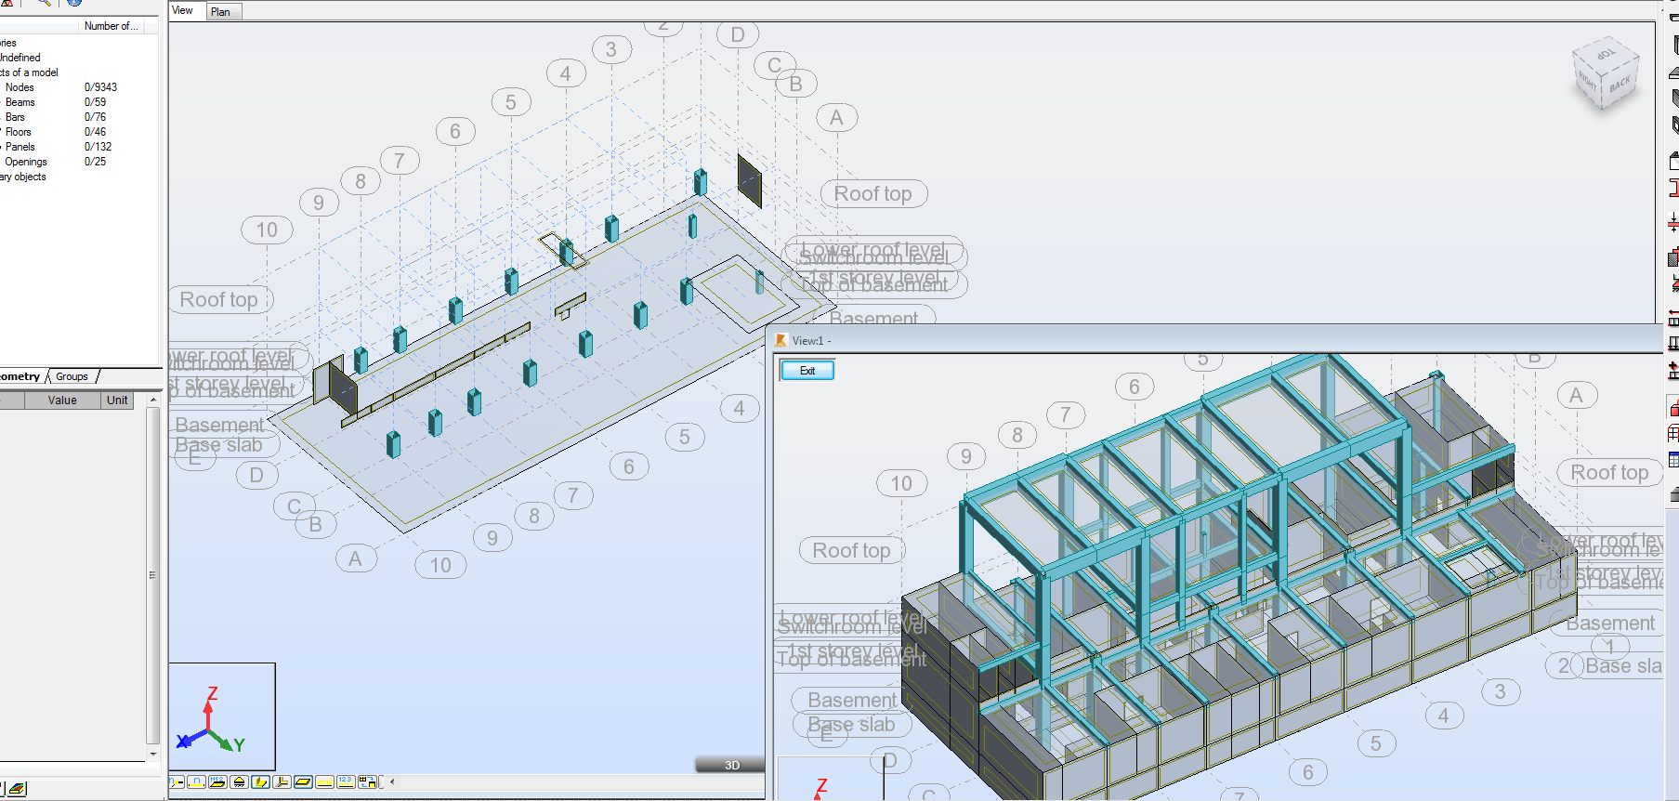Click the 'Number of...' column header

pos(111,26)
